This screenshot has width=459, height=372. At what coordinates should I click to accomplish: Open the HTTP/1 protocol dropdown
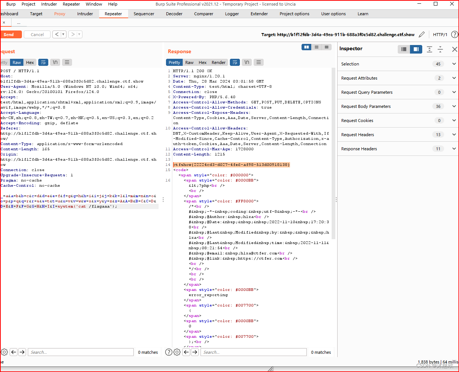(439, 34)
